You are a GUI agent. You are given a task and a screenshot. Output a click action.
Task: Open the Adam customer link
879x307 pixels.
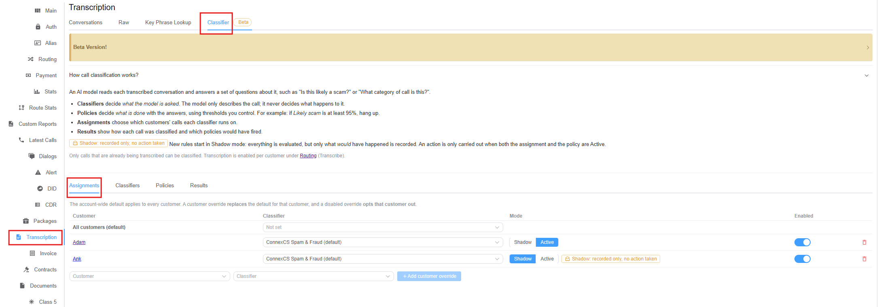79,242
